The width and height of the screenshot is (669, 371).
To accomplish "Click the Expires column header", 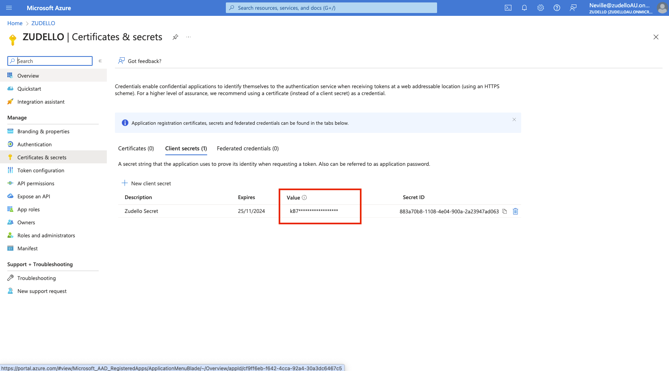I will [x=247, y=197].
